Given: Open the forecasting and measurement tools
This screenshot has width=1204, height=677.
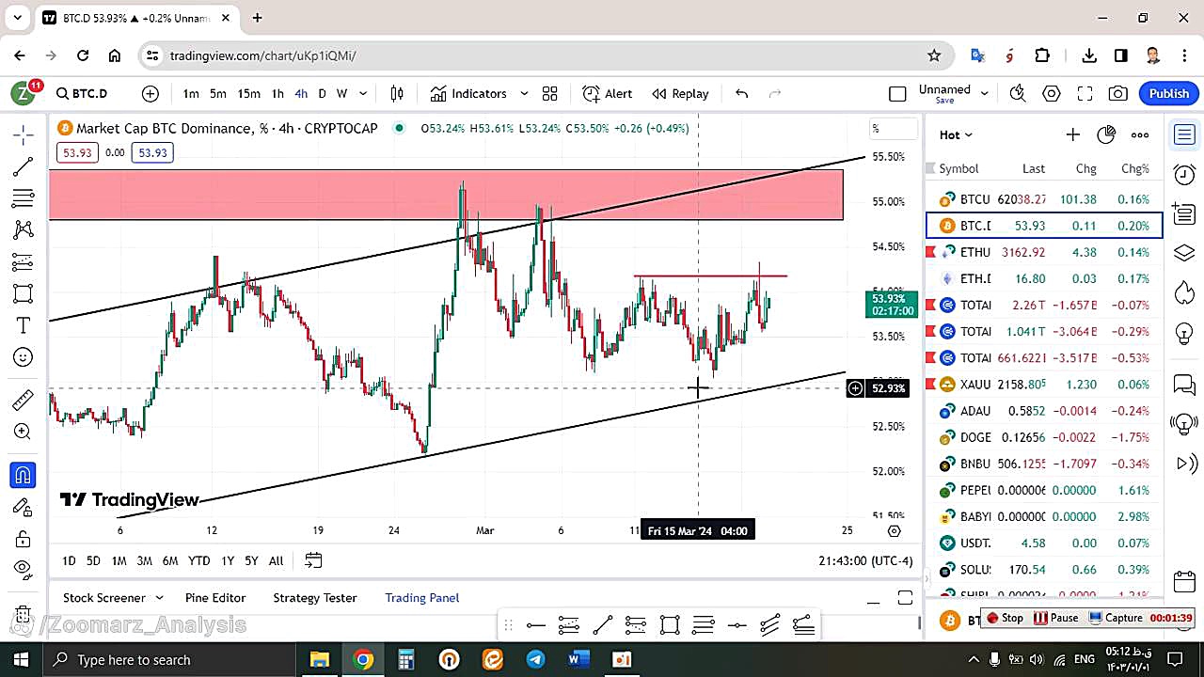Looking at the screenshot, I should tap(24, 261).
